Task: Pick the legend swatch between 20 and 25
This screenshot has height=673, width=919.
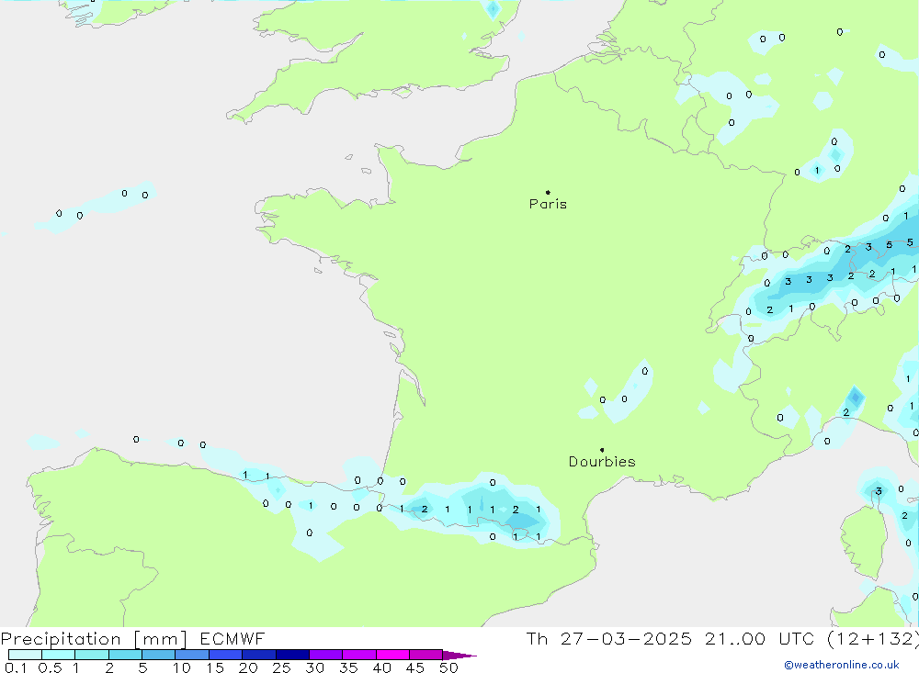Action: (259, 655)
